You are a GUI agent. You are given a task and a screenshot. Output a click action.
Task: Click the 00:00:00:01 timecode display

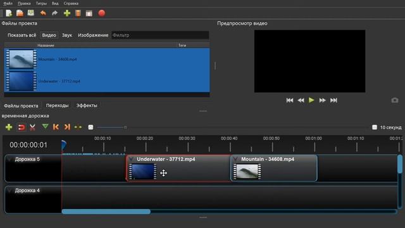pyautogui.click(x=28, y=145)
